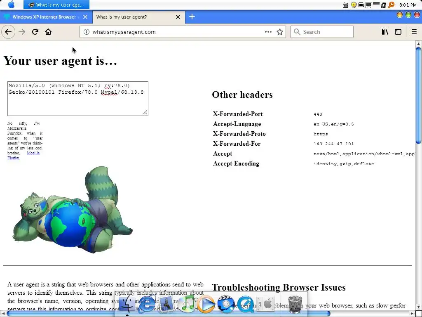Open the Apple menu
The height and width of the screenshot is (317, 422).
11,5
